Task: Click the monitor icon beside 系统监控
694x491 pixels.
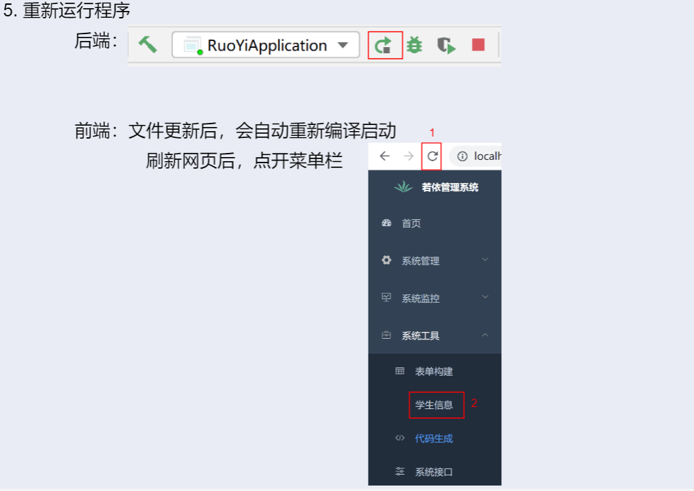Action: point(386,298)
